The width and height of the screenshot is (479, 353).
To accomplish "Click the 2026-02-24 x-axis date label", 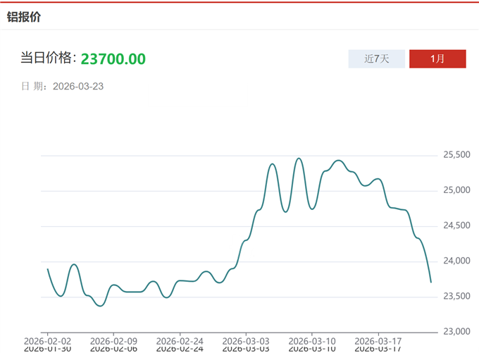I will click(180, 339).
